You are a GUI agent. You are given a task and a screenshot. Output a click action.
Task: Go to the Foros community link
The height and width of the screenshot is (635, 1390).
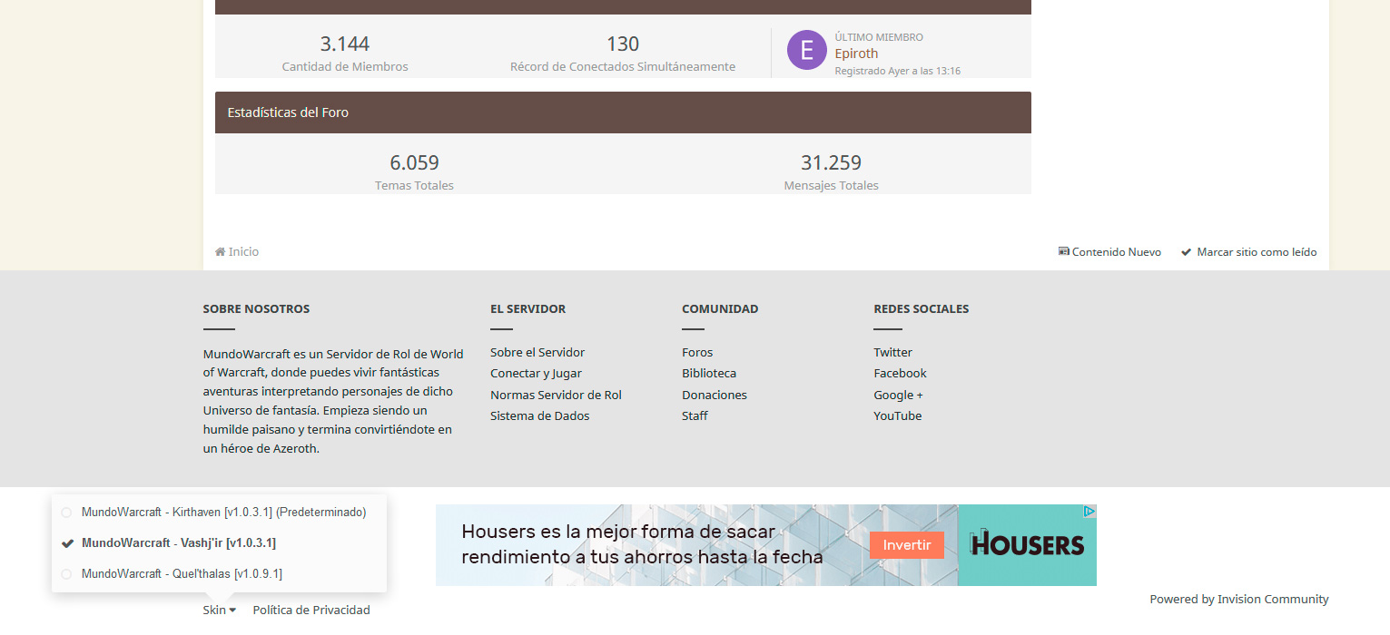[x=697, y=353]
